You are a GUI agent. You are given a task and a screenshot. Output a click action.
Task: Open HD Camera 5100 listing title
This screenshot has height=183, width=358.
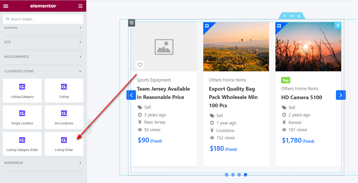[302, 97]
